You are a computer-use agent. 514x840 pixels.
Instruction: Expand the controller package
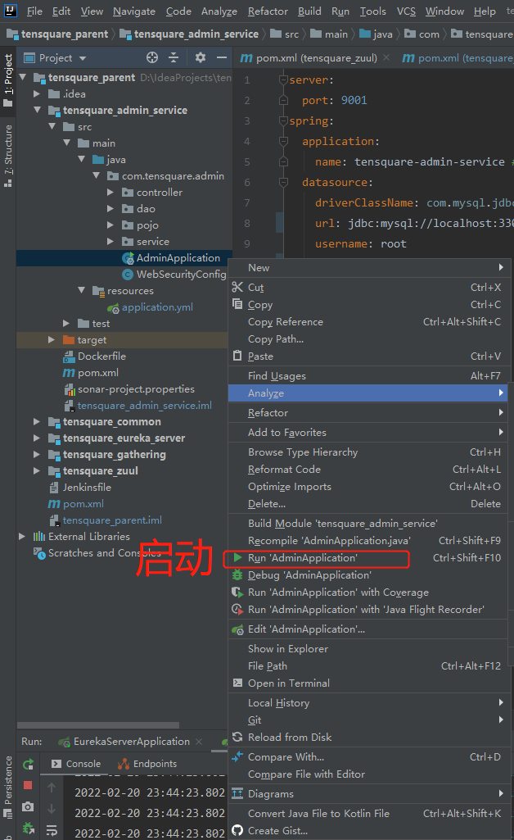(x=110, y=193)
